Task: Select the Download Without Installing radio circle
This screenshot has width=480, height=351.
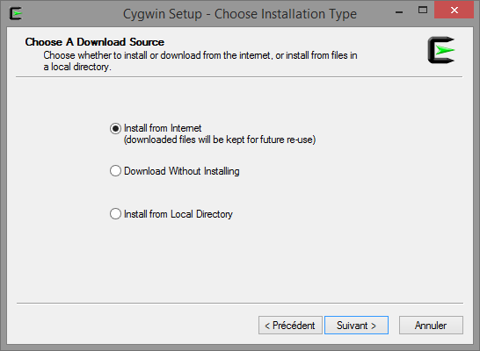Action: pyautogui.click(x=115, y=171)
